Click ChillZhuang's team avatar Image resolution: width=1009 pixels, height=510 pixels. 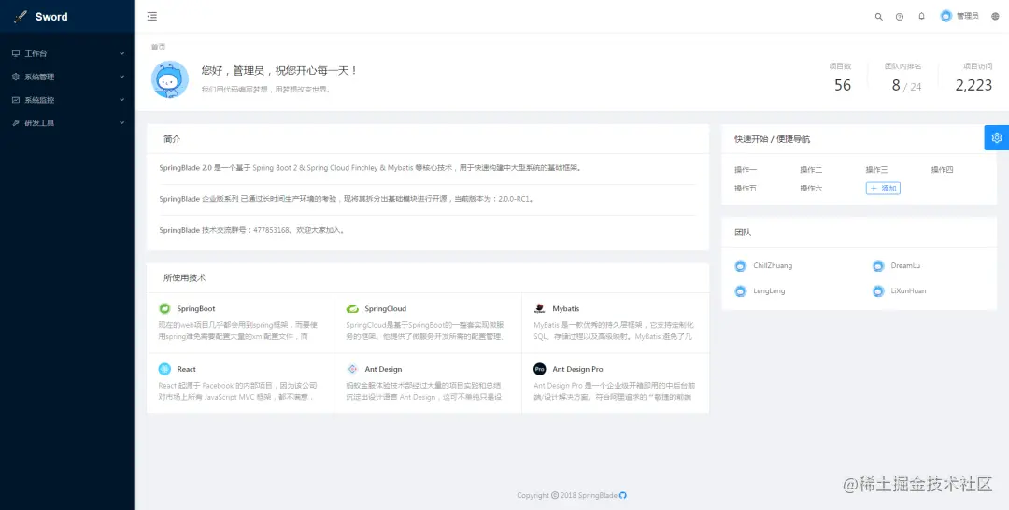pos(741,265)
